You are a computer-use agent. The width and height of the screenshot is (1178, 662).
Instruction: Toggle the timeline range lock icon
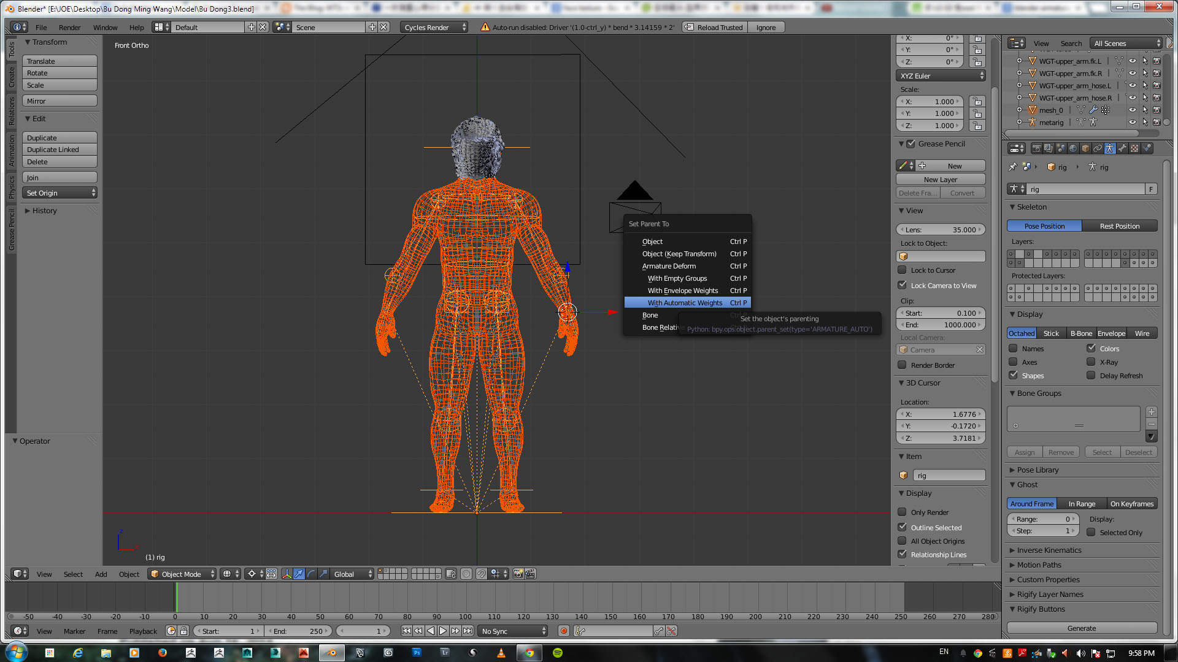(x=183, y=631)
